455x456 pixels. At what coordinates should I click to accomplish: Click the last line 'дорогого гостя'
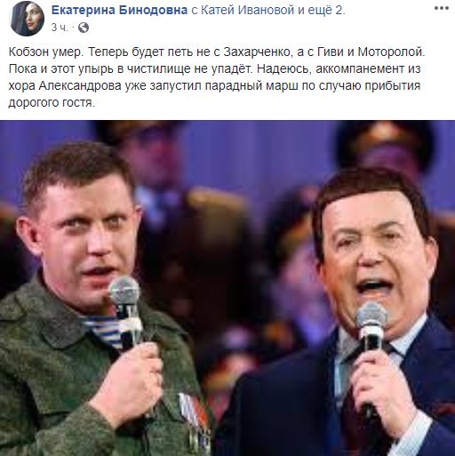pyautogui.click(x=52, y=103)
